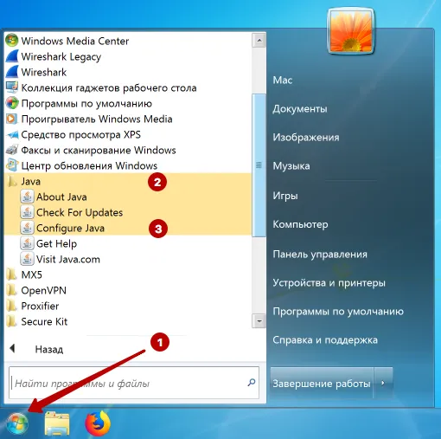The image size is (441, 439).
Task: Click the search magnifier icon
Action: [x=252, y=383]
